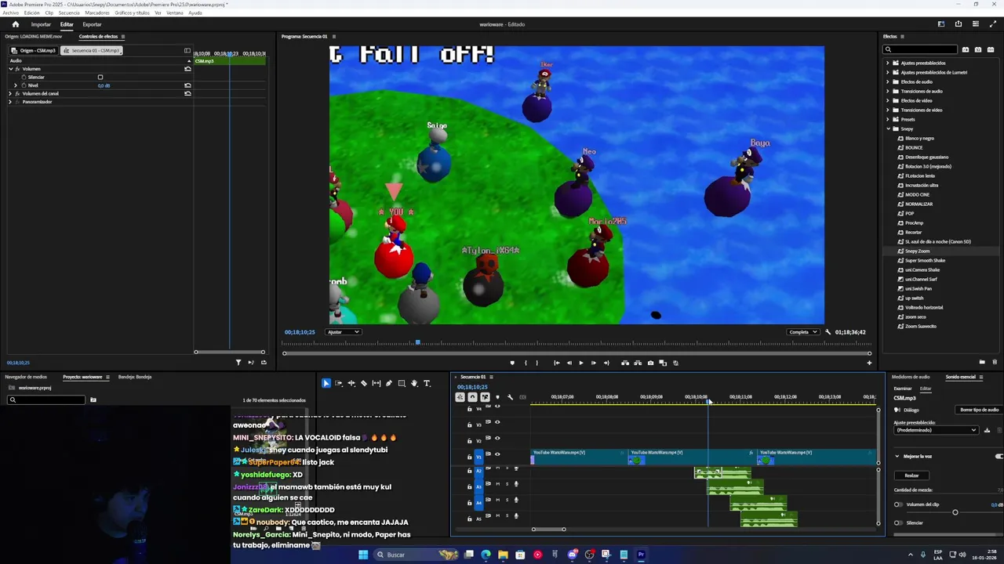Click the Realzar button

[911, 475]
